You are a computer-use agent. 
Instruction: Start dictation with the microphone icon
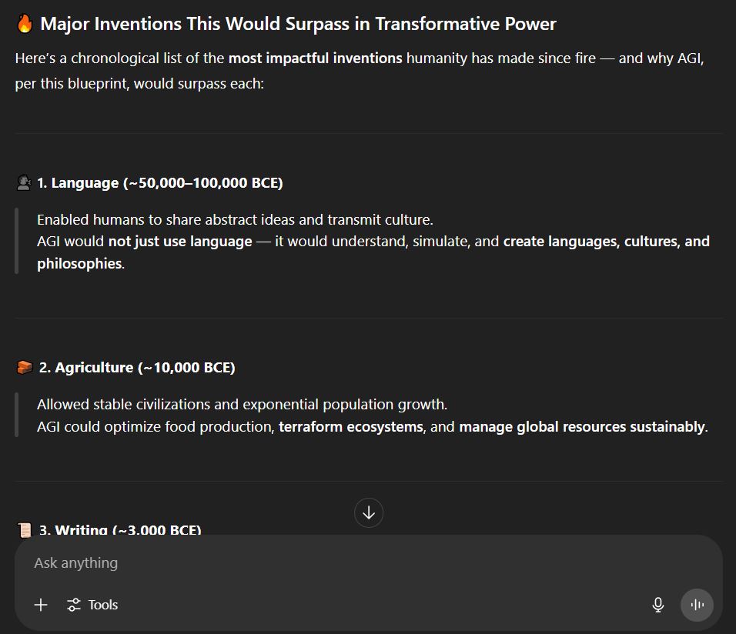click(657, 605)
